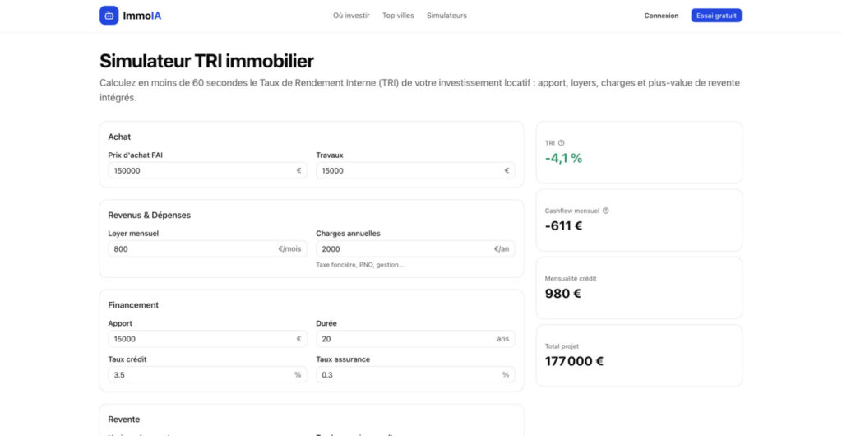The height and width of the screenshot is (436, 842).
Task: Click the Connexion link
Action: click(661, 16)
